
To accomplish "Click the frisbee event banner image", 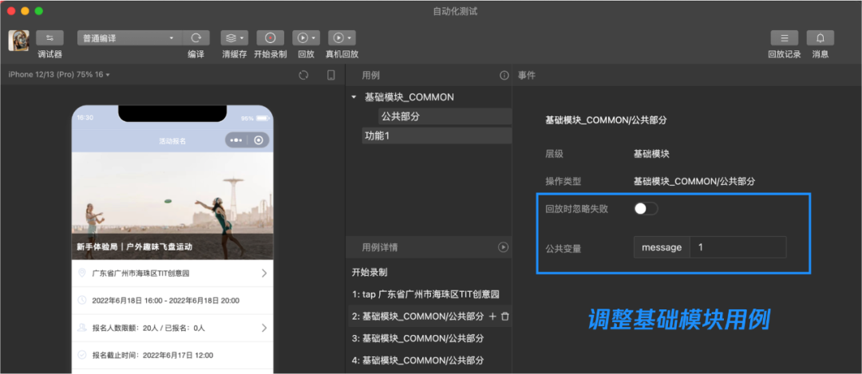I will pyautogui.click(x=172, y=206).
